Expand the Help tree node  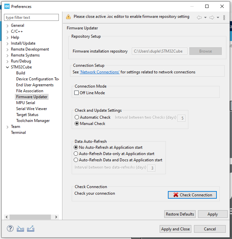tap(7, 38)
